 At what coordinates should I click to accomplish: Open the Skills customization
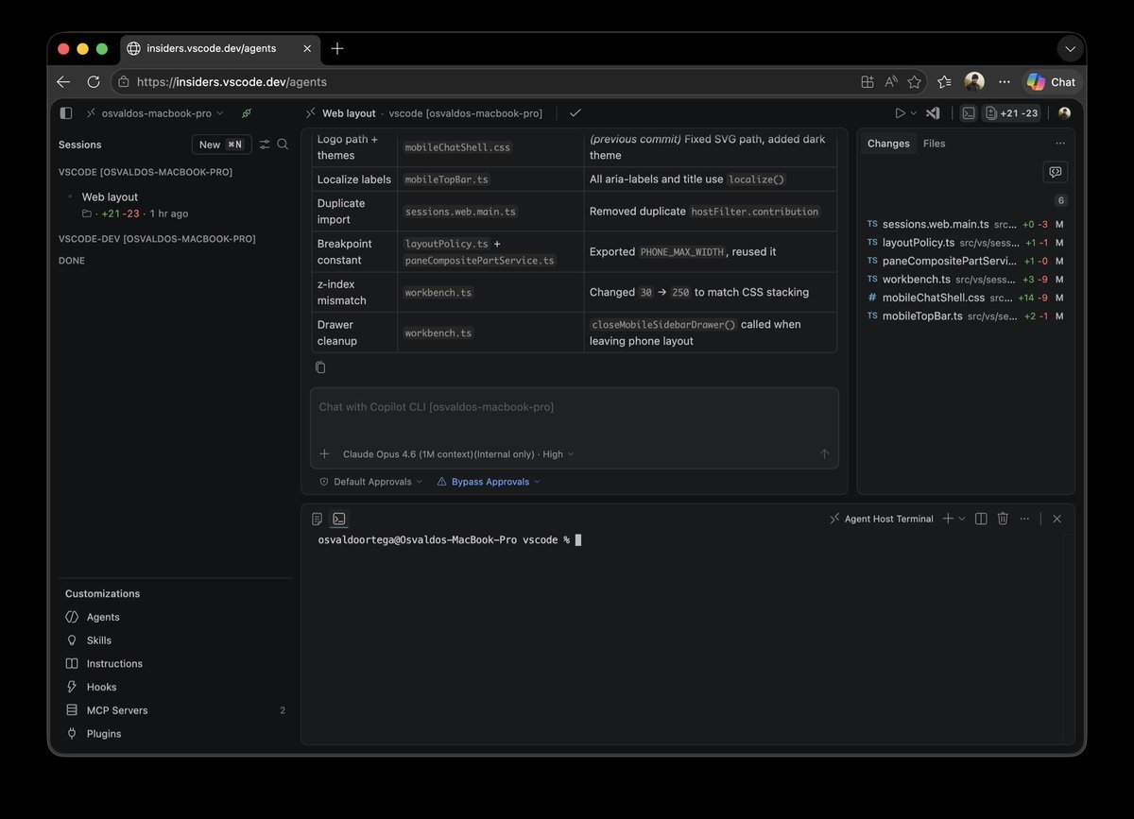(175, 640)
